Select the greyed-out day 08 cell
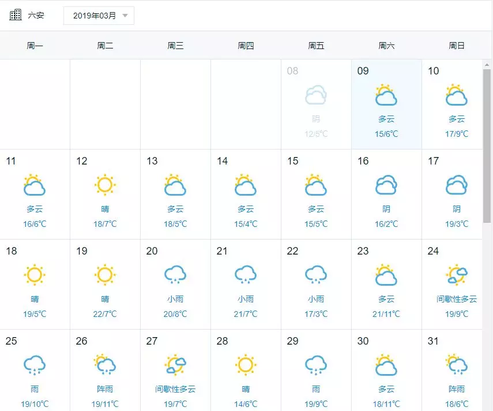 point(316,104)
